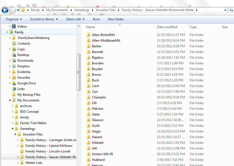Open the Organize menu

(13, 19)
